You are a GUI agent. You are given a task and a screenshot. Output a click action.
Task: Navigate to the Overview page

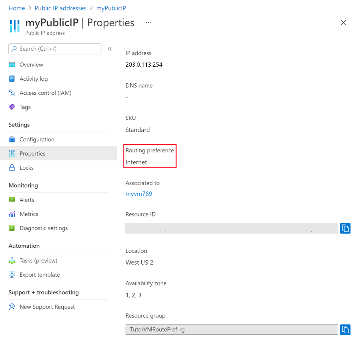point(31,64)
